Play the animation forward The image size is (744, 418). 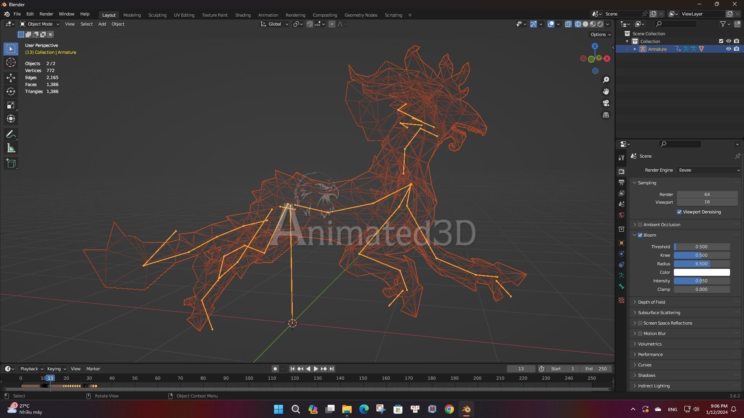pos(316,369)
